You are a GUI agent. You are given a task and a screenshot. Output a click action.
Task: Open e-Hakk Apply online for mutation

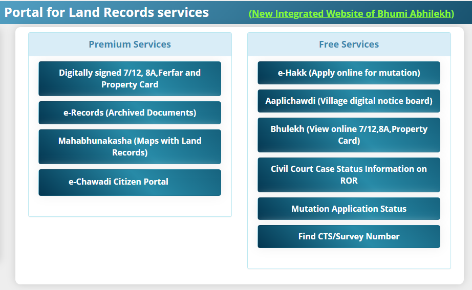click(349, 73)
